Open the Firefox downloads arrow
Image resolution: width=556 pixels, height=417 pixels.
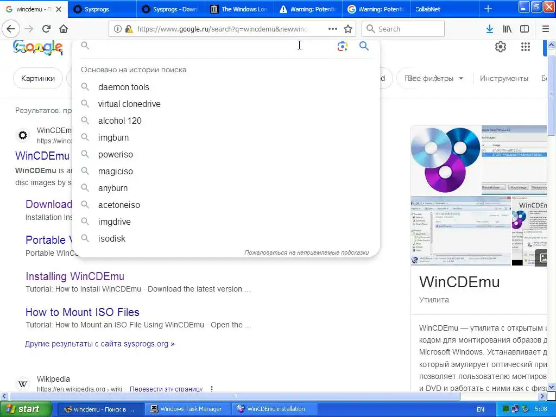[x=490, y=29]
